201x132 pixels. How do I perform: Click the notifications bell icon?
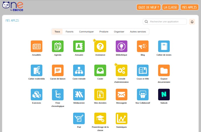(x=192, y=22)
